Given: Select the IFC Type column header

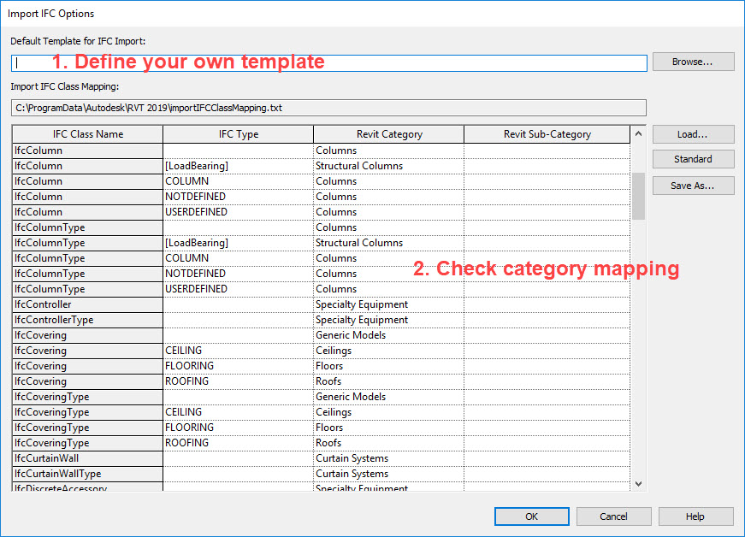Looking at the screenshot, I should (x=238, y=134).
